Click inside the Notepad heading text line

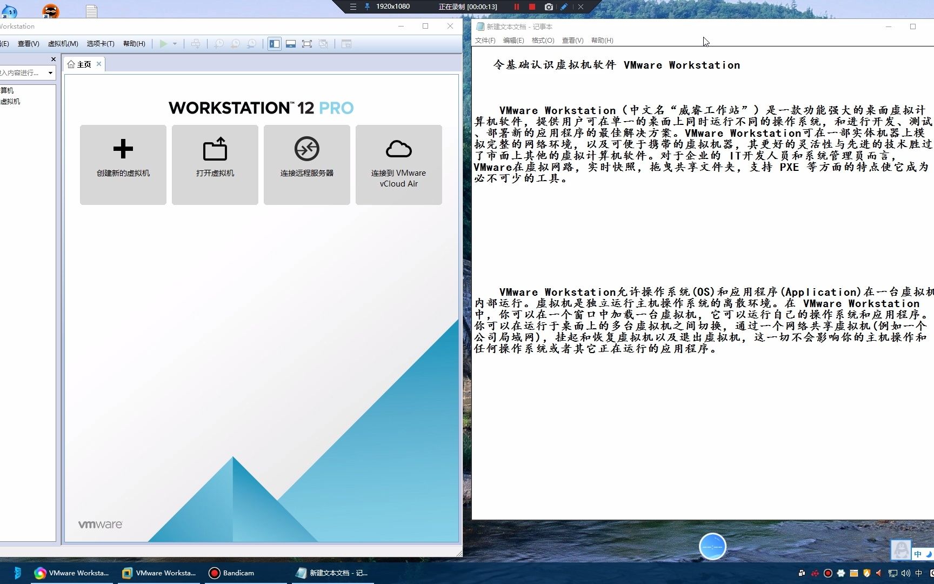[616, 65]
